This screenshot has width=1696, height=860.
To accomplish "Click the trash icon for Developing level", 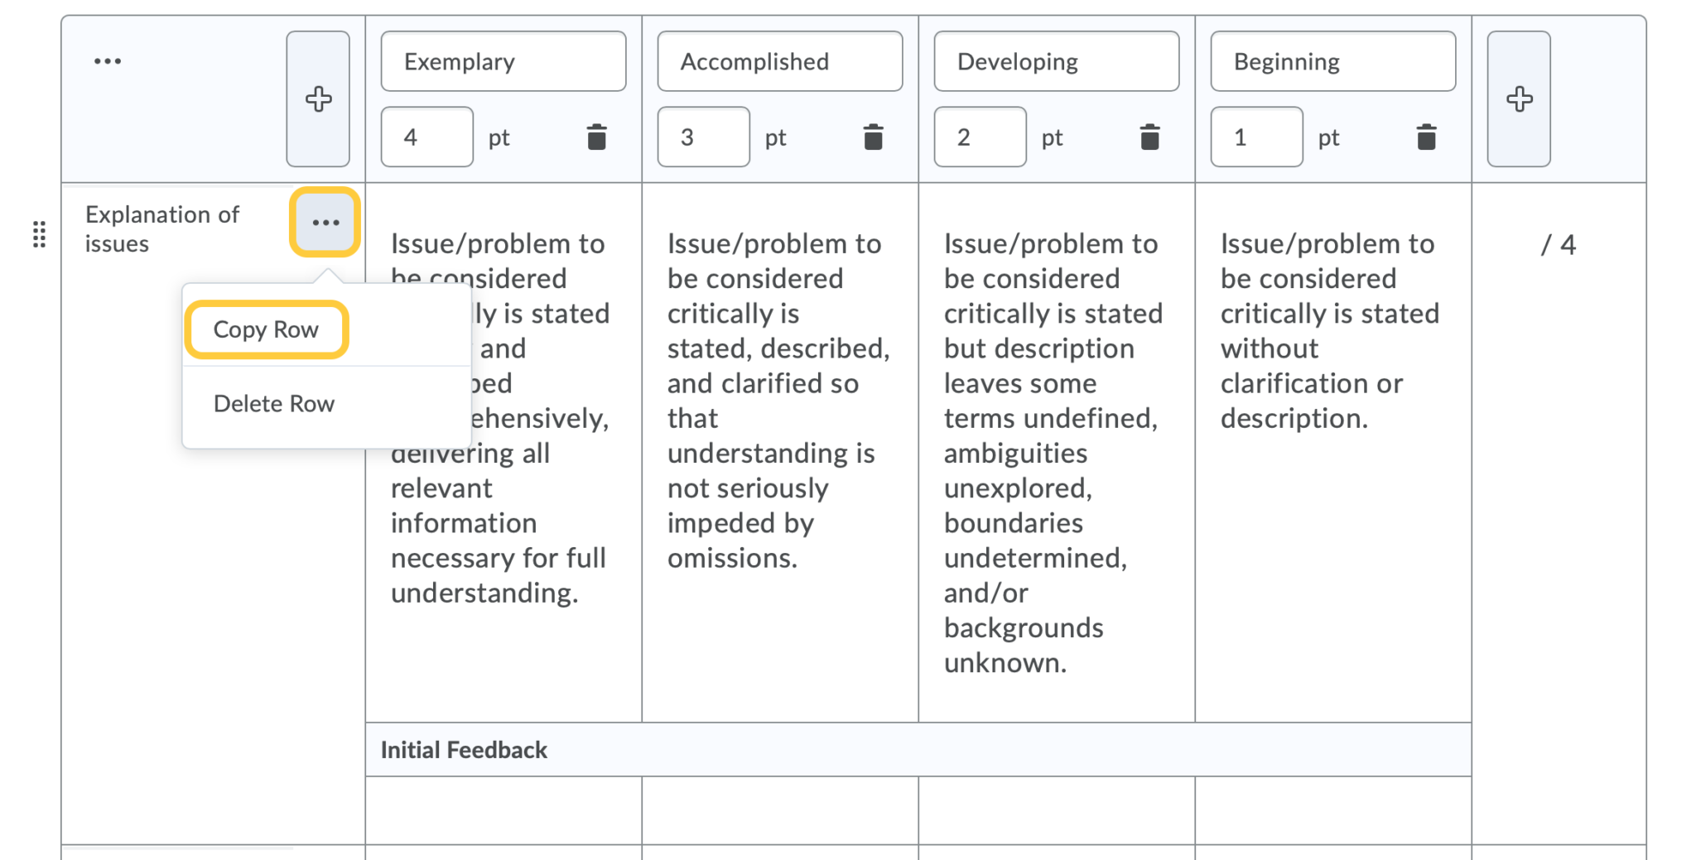I will [1149, 137].
